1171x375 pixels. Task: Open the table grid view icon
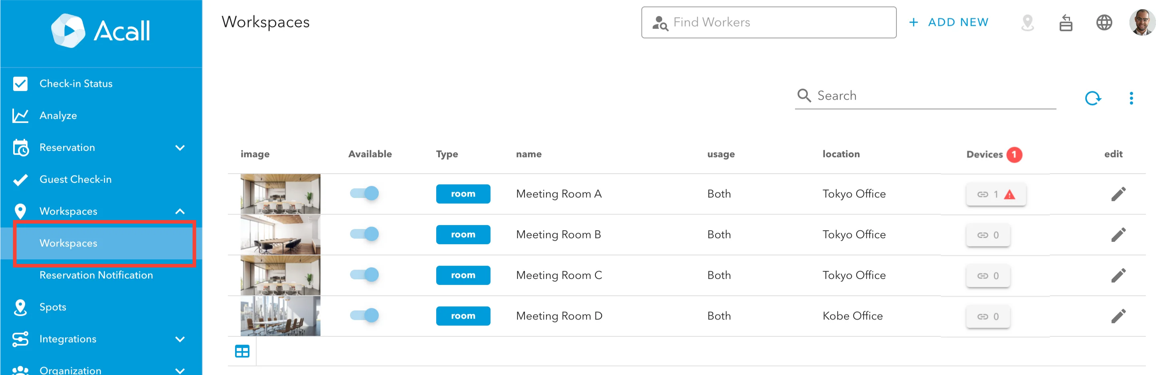[242, 351]
